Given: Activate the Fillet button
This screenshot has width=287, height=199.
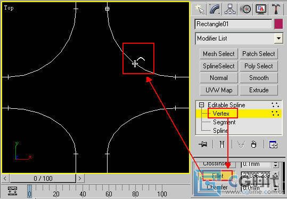Looking at the screenshot, I should pos(217,176).
